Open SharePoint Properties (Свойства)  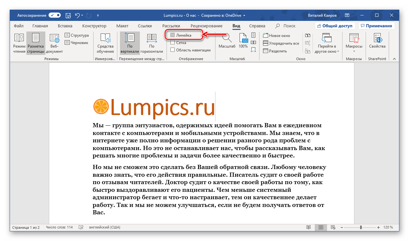tap(377, 41)
